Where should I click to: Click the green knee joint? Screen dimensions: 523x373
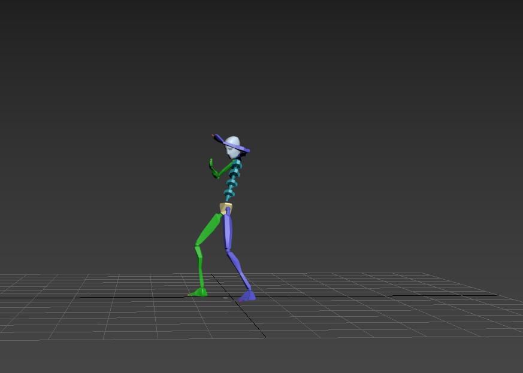pyautogui.click(x=197, y=244)
